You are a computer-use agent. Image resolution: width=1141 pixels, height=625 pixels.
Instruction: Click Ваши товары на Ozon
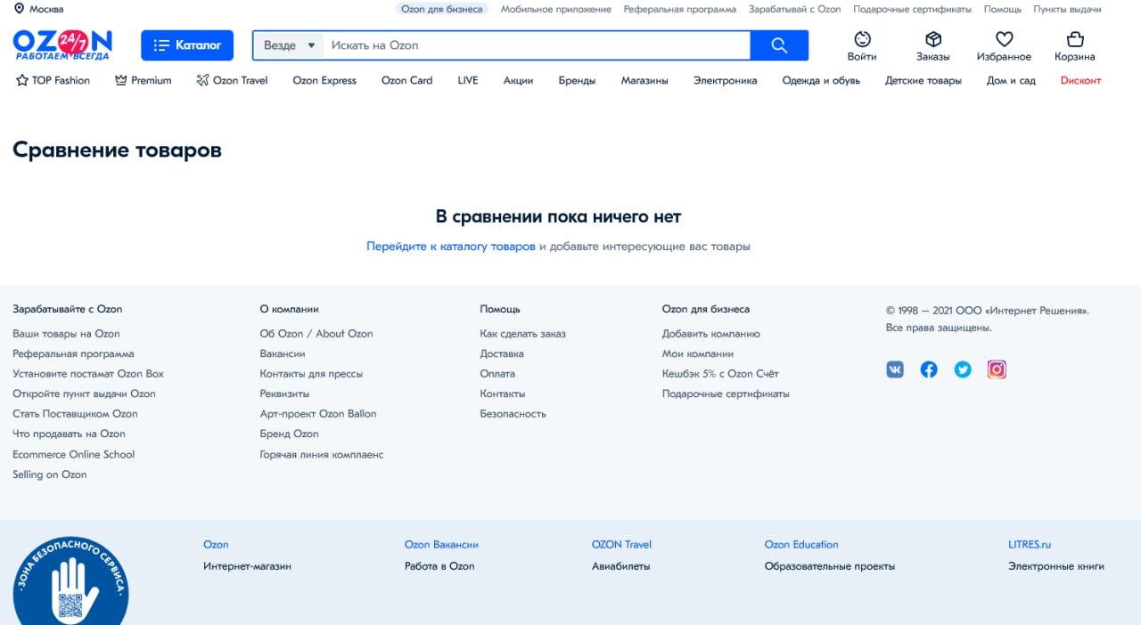click(x=66, y=334)
